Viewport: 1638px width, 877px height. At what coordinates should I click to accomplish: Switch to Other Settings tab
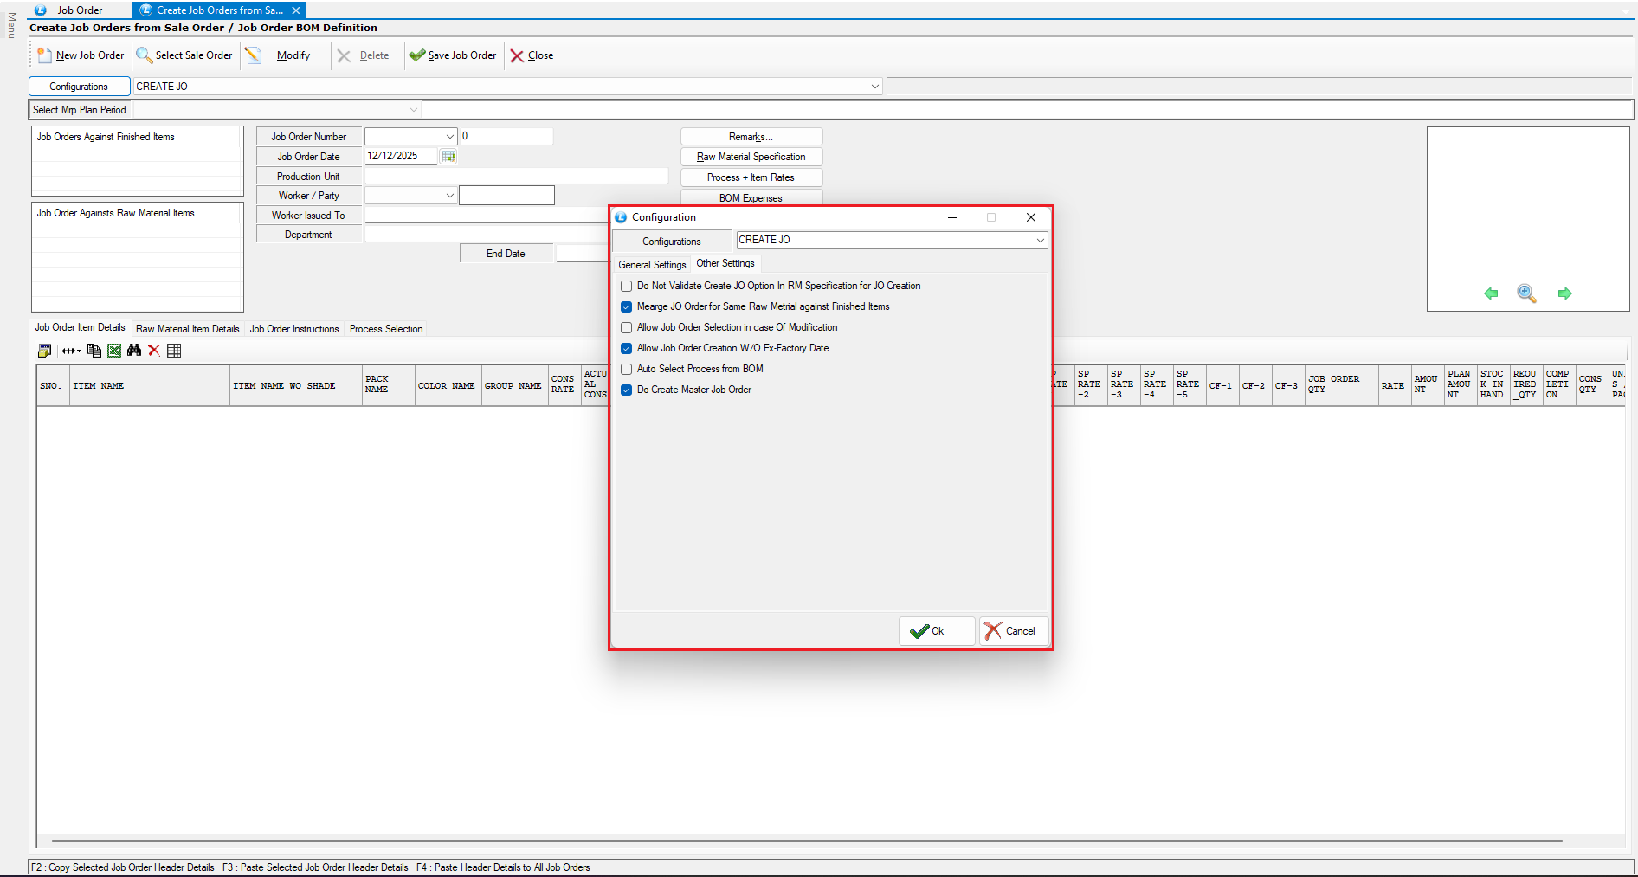[725, 264]
